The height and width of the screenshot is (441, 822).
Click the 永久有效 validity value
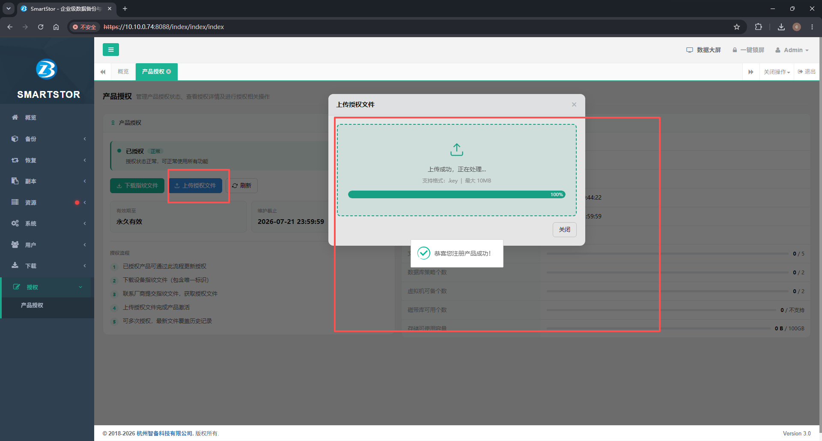(x=129, y=221)
